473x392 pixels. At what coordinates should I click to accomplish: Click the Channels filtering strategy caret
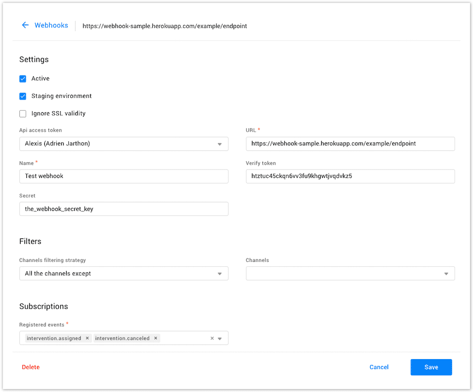[x=219, y=273]
